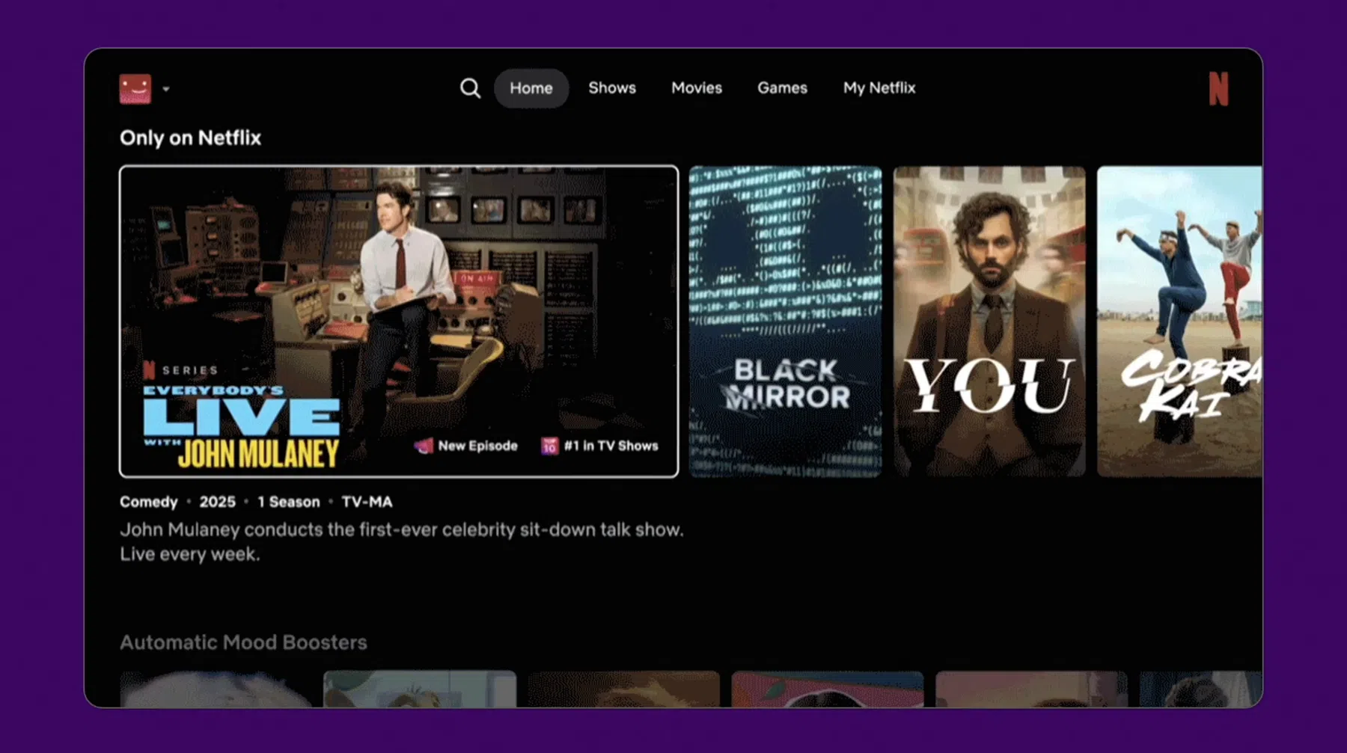Click the 'Automatic Mood Boosters' row heading
Viewport: 1347px width, 753px height.
pos(243,642)
